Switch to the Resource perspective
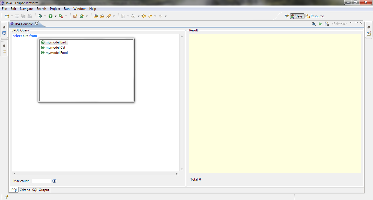Image resolution: width=373 pixels, height=200 pixels. point(315,16)
